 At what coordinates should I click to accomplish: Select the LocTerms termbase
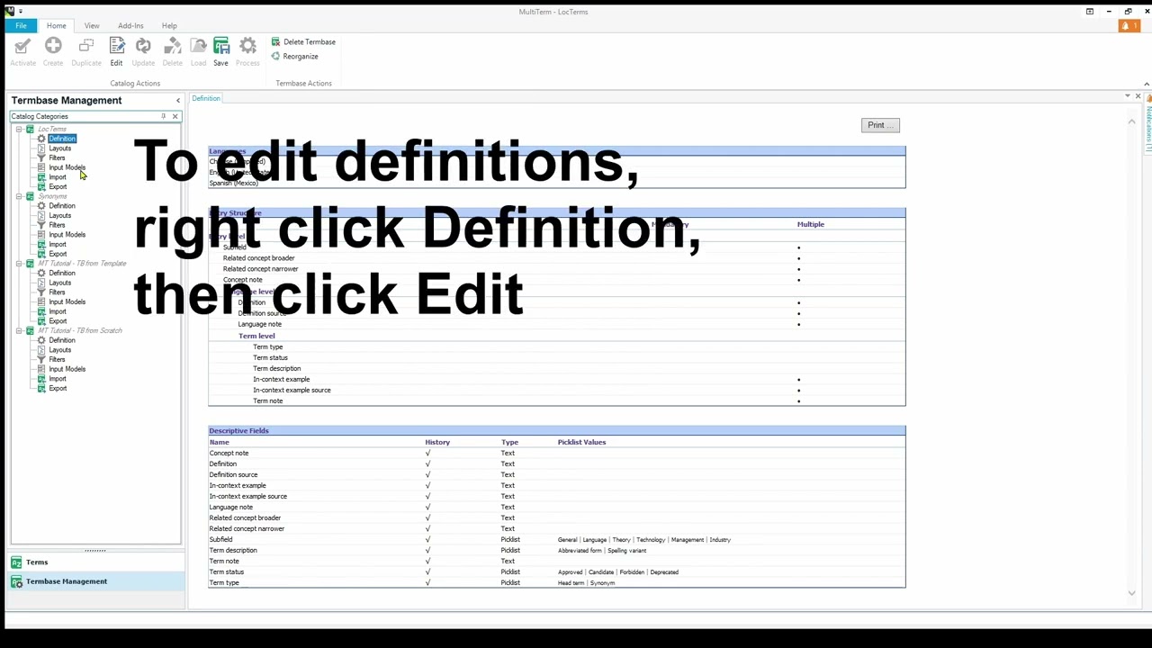click(x=51, y=130)
